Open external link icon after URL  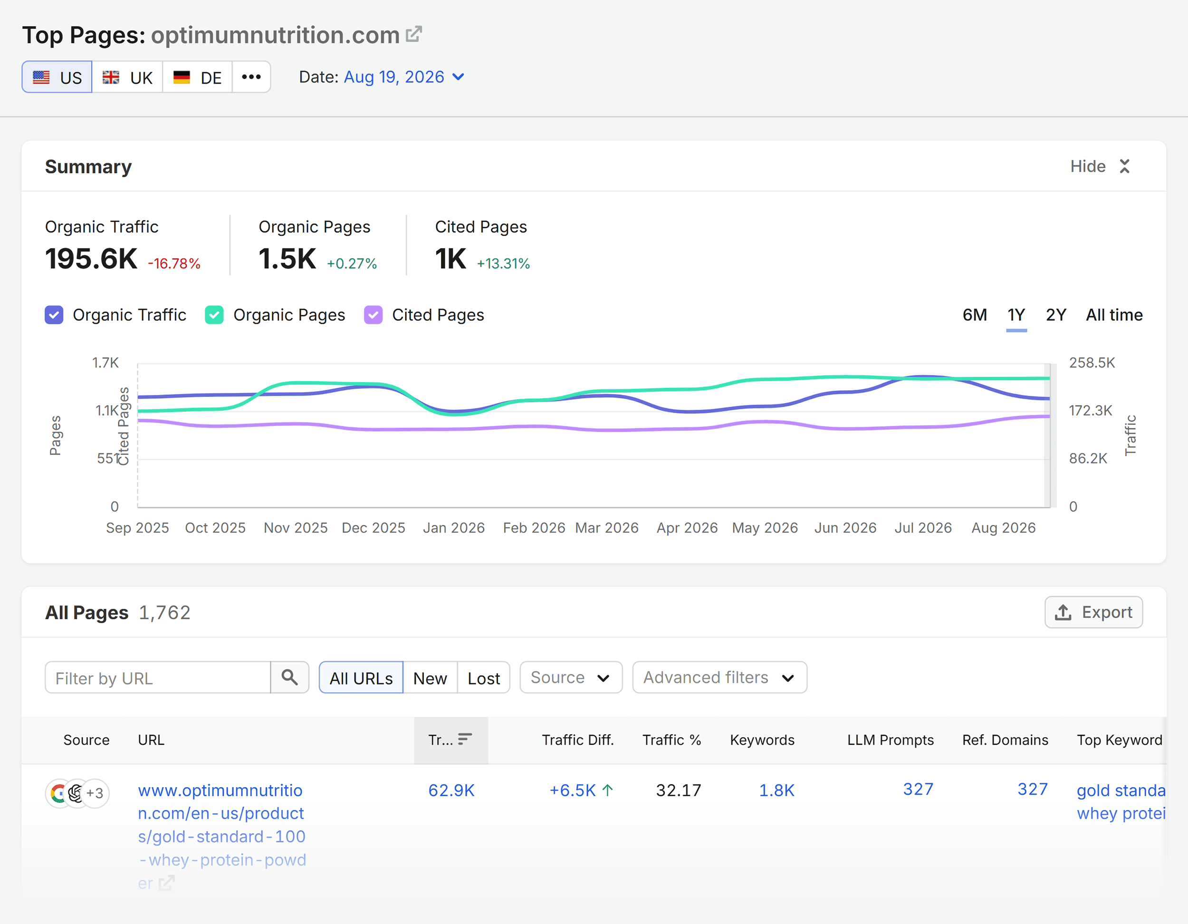166,883
